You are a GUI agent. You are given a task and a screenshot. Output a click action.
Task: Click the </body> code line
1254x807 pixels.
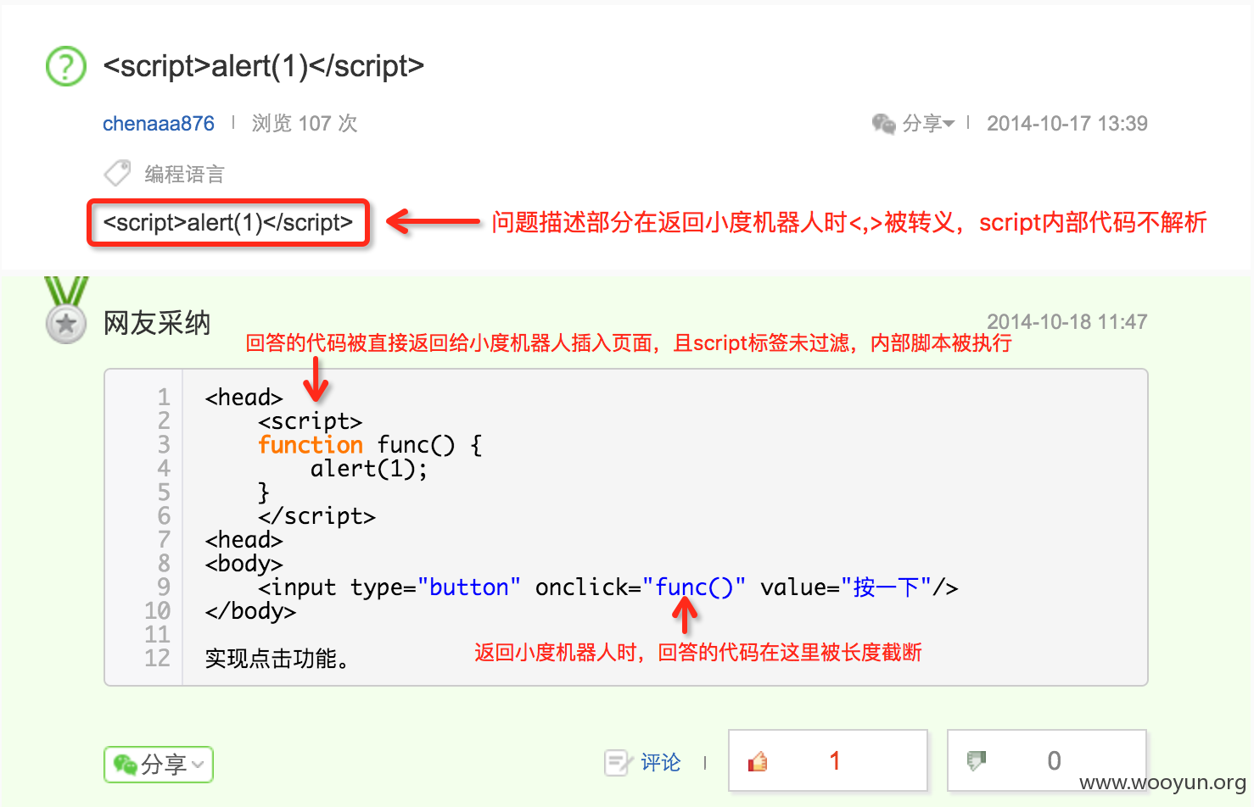[x=250, y=611]
